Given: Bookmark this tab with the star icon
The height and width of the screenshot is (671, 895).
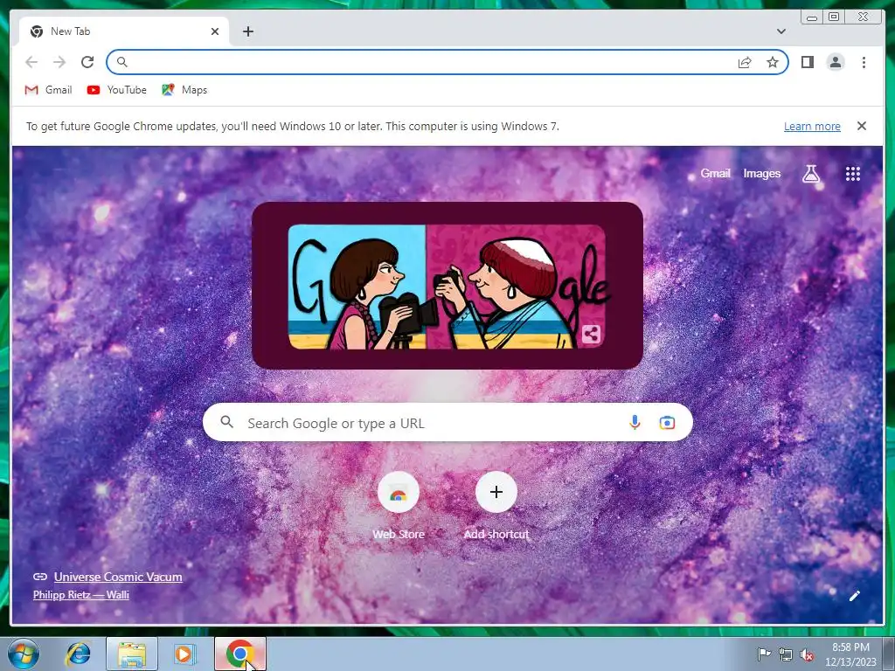Looking at the screenshot, I should pos(773,62).
